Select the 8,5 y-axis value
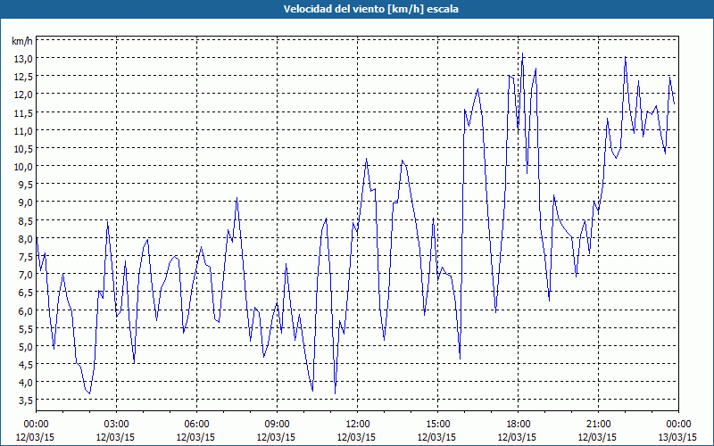This screenshot has height=446, width=714. (25, 220)
